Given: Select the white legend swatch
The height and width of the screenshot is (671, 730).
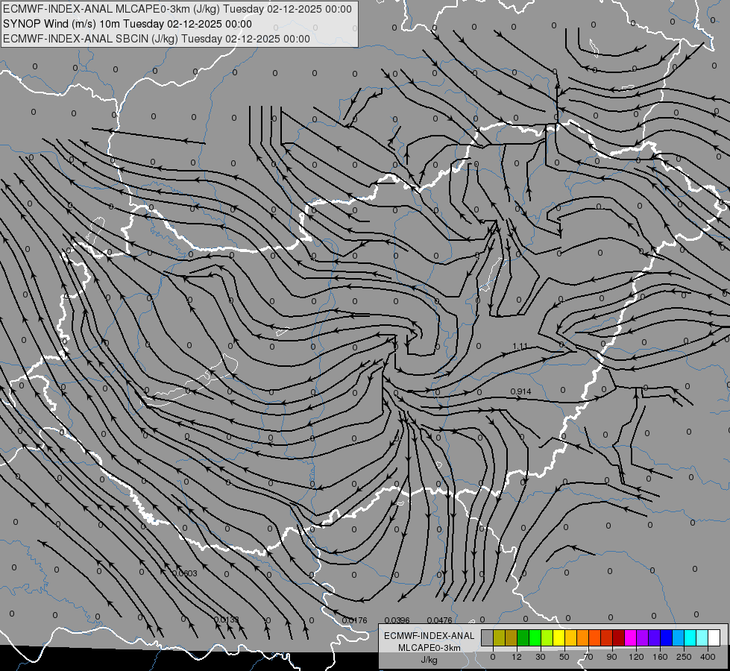Looking at the screenshot, I should point(714,637).
